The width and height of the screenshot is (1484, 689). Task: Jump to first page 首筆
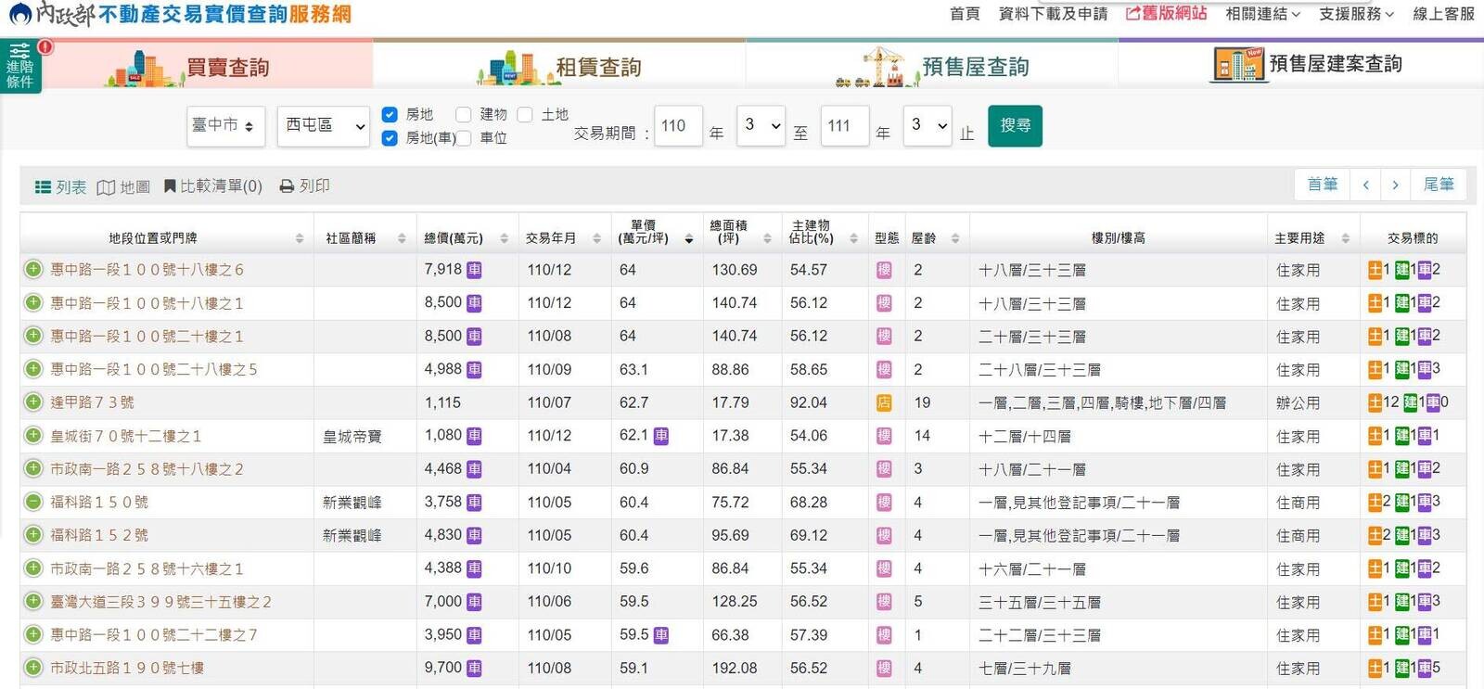1323,185
